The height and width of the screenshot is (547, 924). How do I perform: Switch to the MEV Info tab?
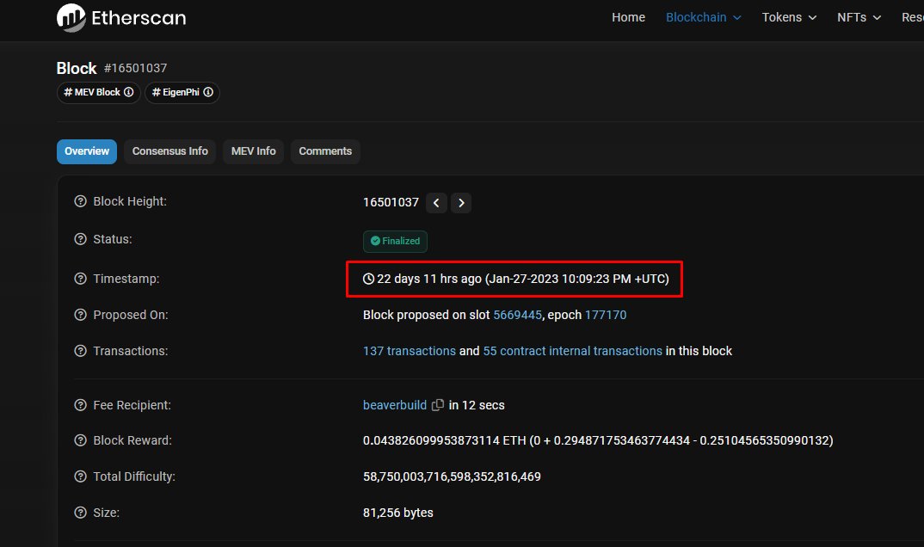coord(254,151)
